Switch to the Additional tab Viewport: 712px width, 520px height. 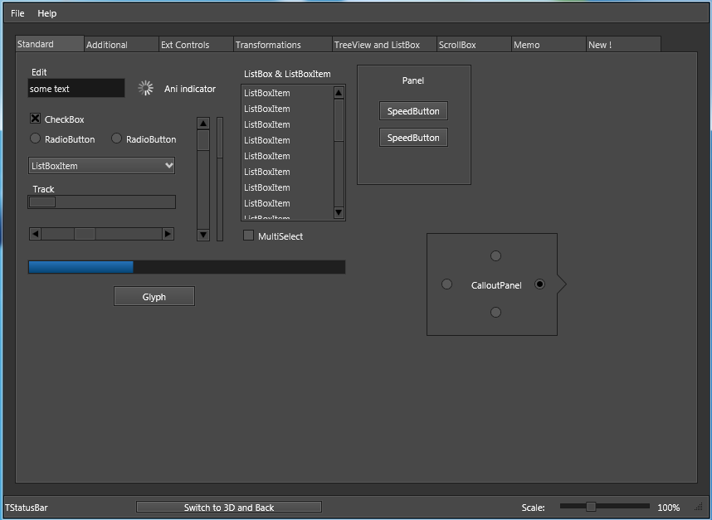121,45
